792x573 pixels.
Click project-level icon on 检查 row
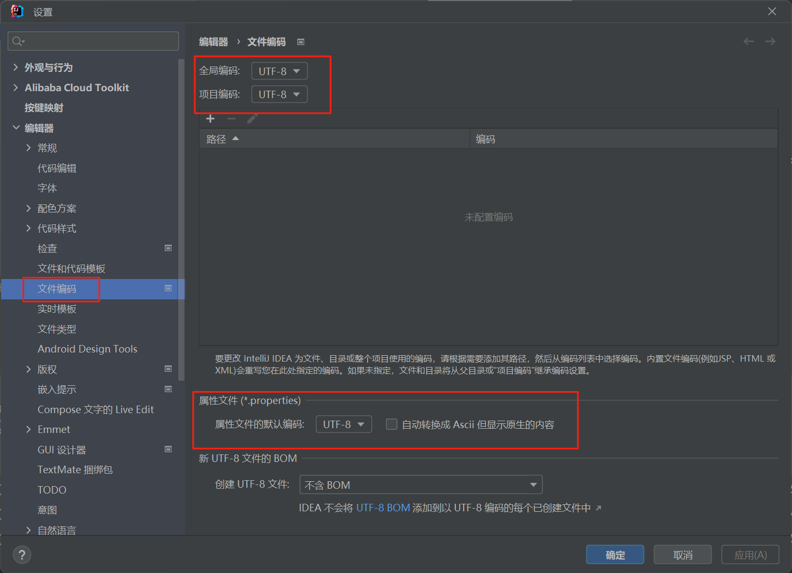click(x=168, y=248)
